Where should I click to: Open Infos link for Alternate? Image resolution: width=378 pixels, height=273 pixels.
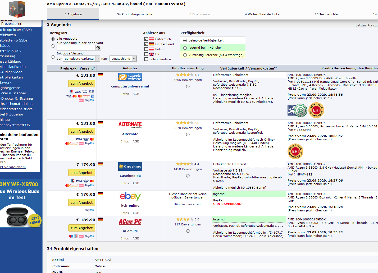pos(125,141)
